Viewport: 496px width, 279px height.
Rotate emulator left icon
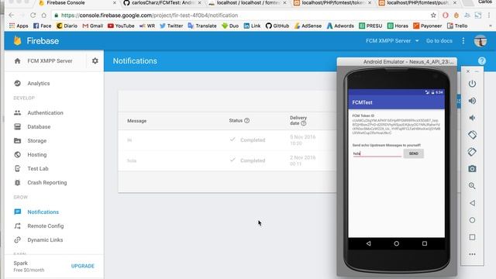coord(472,135)
